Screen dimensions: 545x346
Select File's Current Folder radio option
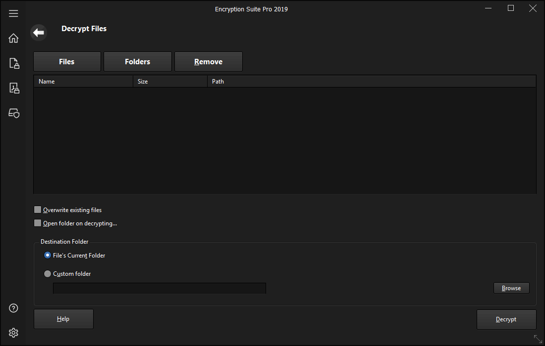48,256
